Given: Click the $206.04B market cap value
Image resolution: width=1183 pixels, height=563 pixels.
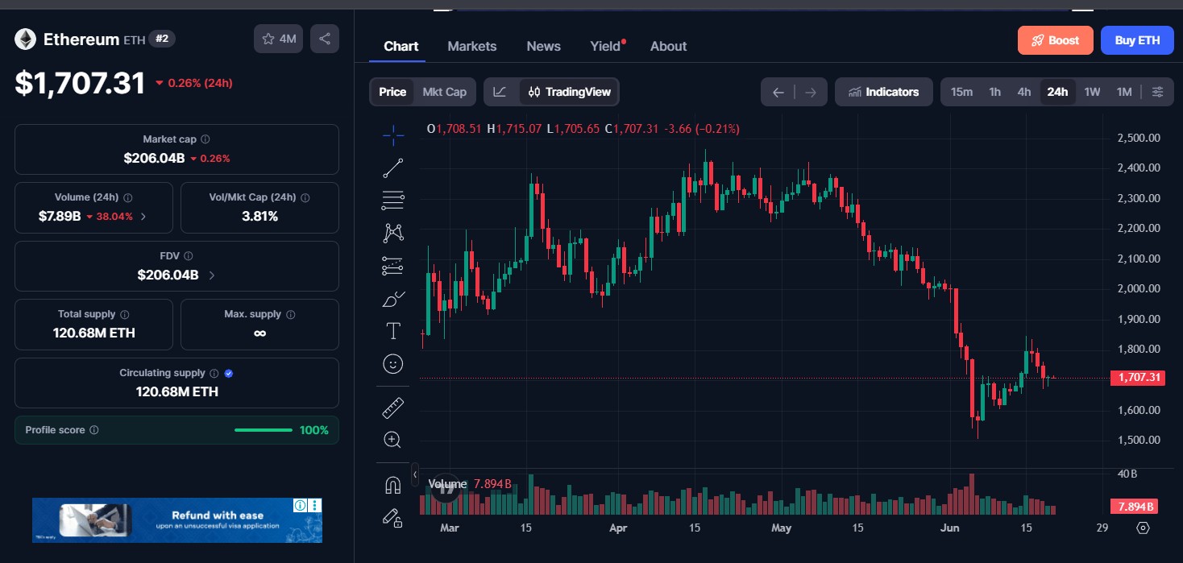Looking at the screenshot, I should click(x=154, y=158).
